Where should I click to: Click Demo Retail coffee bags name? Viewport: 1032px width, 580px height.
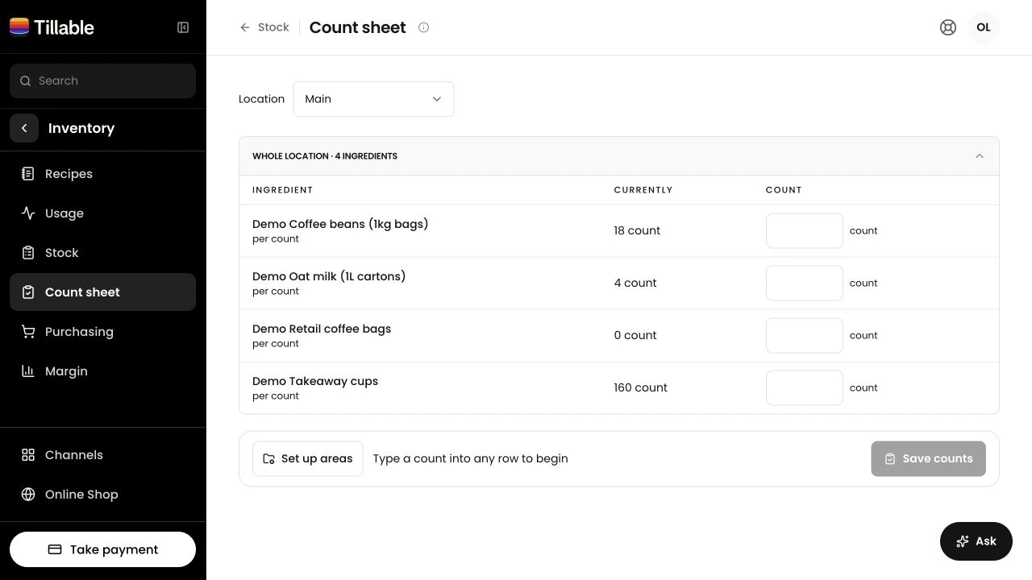click(322, 329)
